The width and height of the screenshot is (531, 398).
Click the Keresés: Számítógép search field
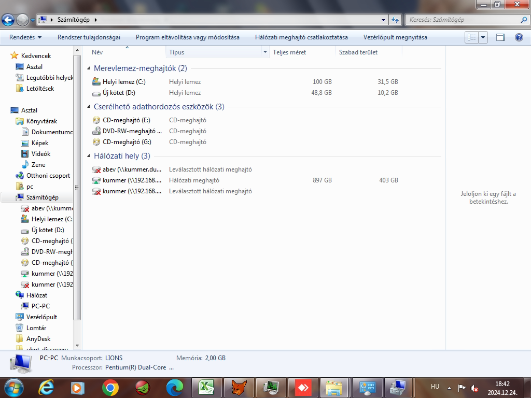click(462, 20)
